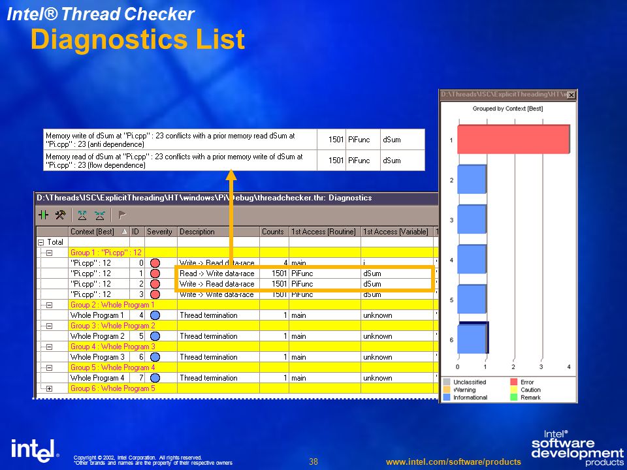Screen dimensions: 627x470
Task: Select the "Write -> Read data-race" cell for ID 2
Action: click(x=217, y=284)
